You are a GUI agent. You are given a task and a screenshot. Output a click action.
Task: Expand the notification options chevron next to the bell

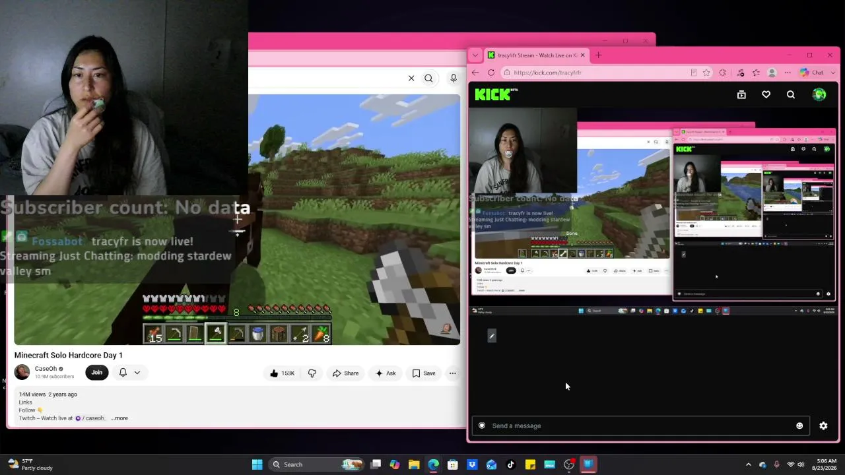click(x=137, y=373)
